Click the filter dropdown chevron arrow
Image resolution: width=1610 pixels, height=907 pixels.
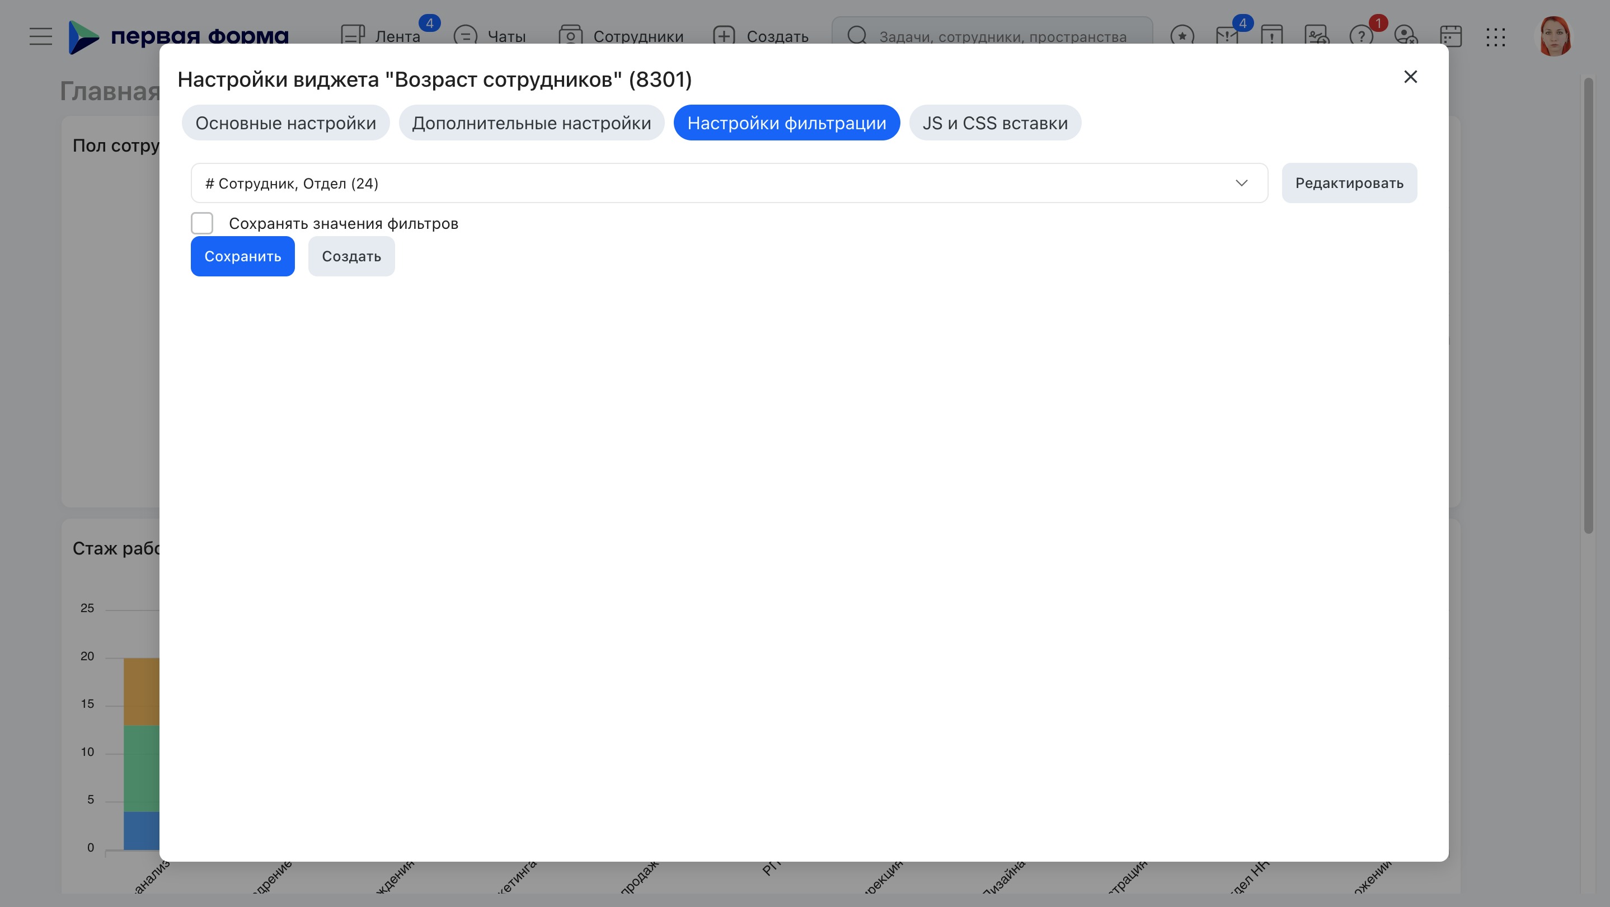tap(1241, 183)
